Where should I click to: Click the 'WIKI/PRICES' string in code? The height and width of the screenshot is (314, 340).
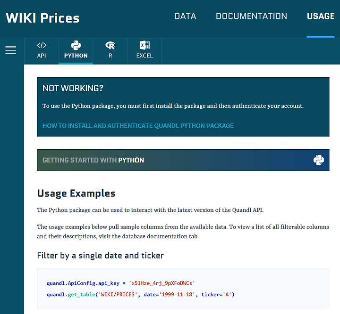tap(118, 294)
